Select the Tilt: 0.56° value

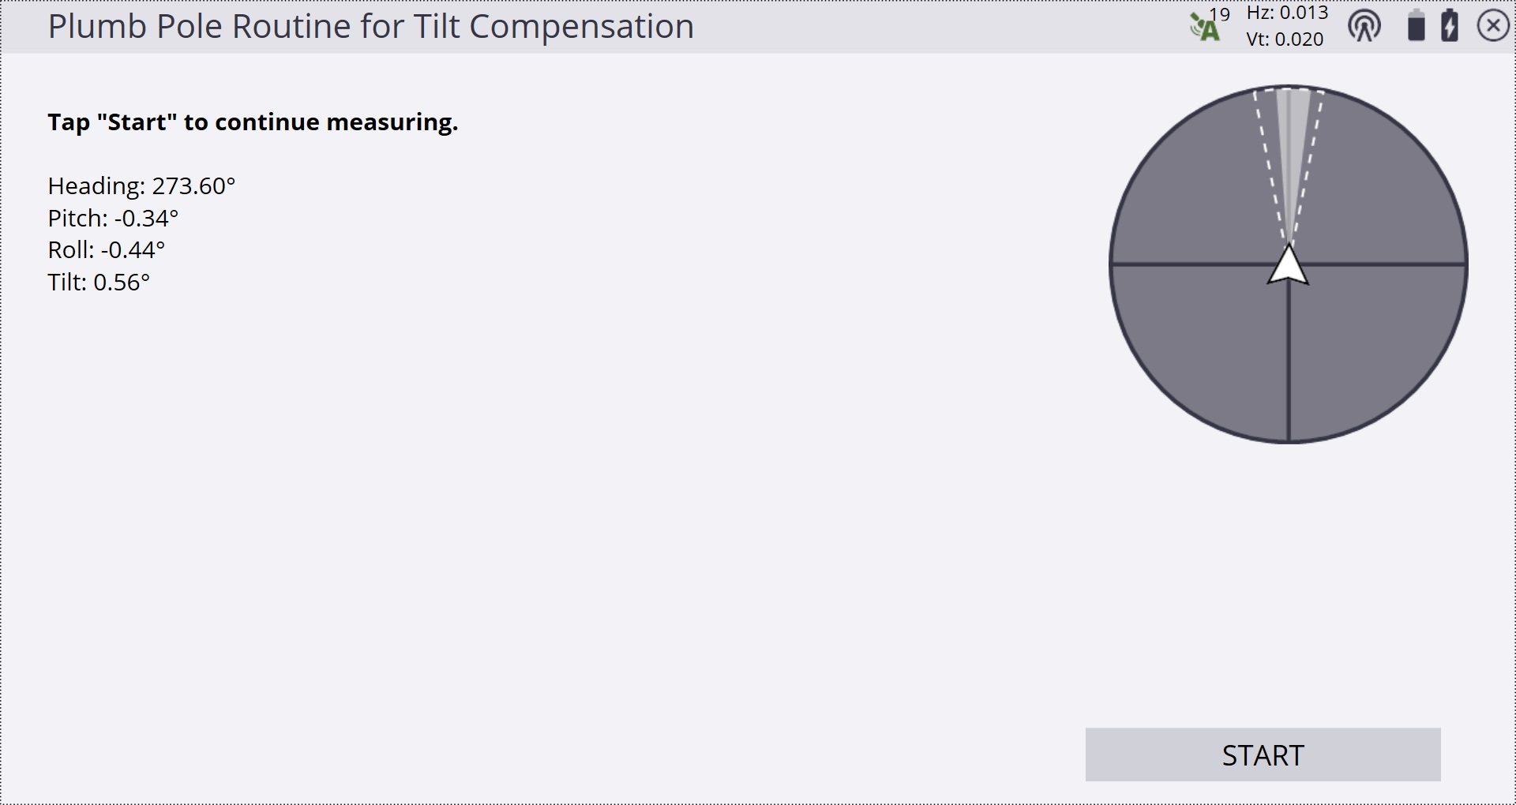(x=99, y=282)
